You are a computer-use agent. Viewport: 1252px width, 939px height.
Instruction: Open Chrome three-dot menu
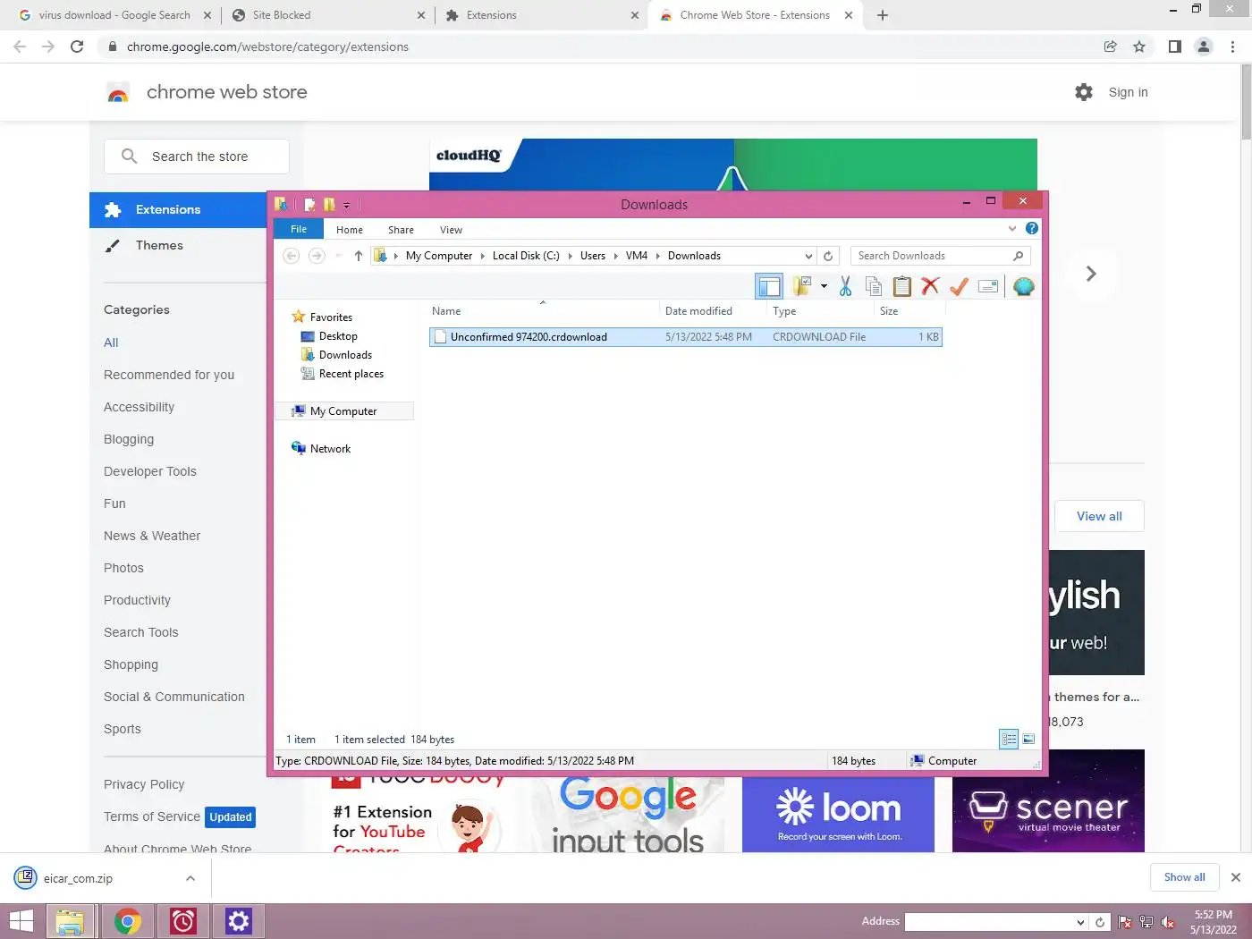coord(1232,47)
